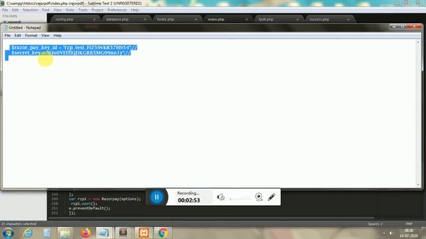This screenshot has width=426, height=239.
Task: Close the success.php tab
Action: coord(348,19)
